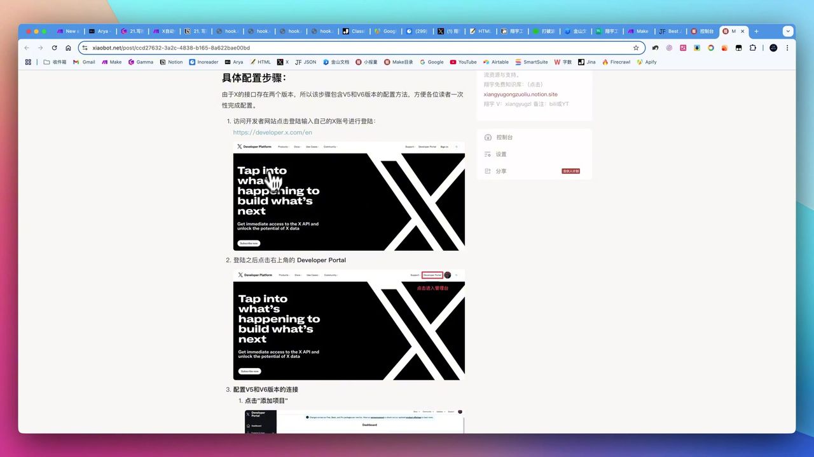This screenshot has width=814, height=457.
Task: Open the developer.x.com link in step one
Action: (x=272, y=132)
